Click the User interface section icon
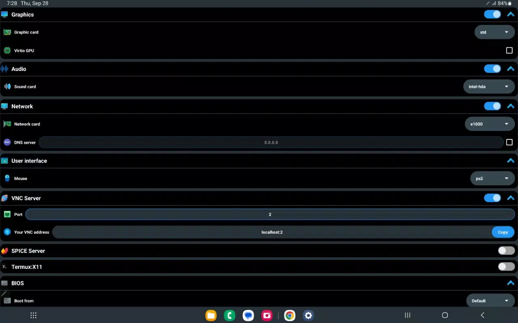518x323 pixels. coord(4,161)
